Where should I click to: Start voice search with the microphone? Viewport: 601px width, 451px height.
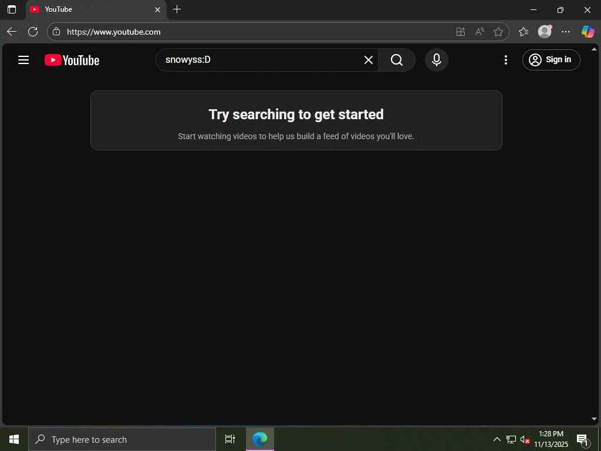tap(436, 60)
